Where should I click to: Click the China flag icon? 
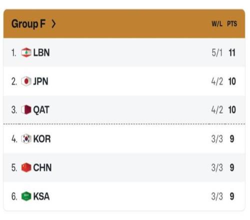[26, 167]
